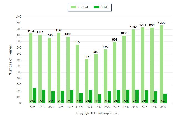The height and width of the screenshot is (120, 179).
Task: Click the 10/25 x-axis label
Action: tap(70, 107)
